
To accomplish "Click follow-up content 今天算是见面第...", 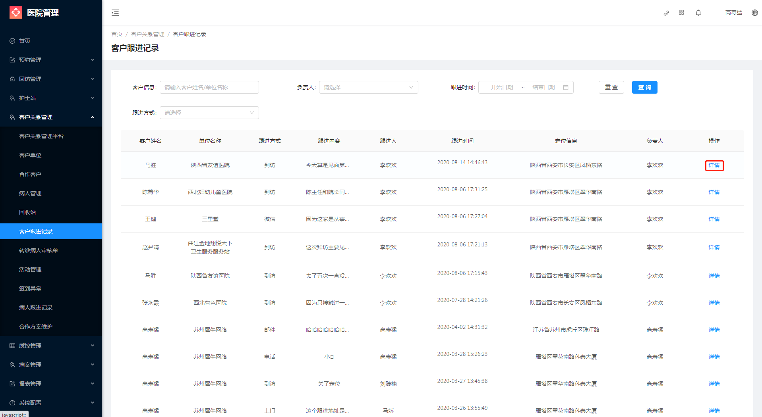I will (x=327, y=165).
